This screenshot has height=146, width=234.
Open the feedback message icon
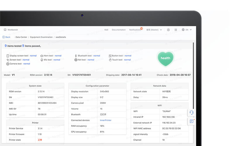192,121
